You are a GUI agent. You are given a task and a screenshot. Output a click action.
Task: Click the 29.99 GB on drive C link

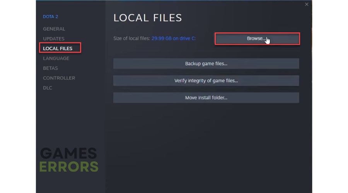point(173,38)
